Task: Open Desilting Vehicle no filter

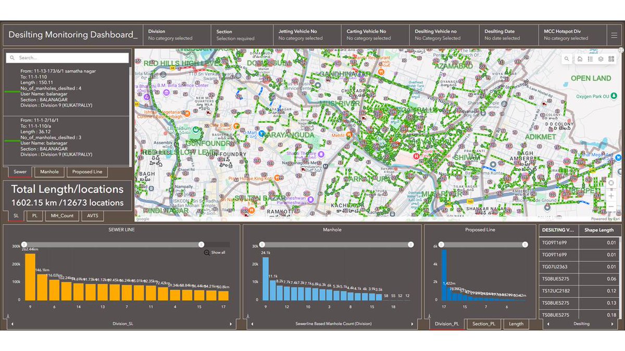Action: [444, 35]
